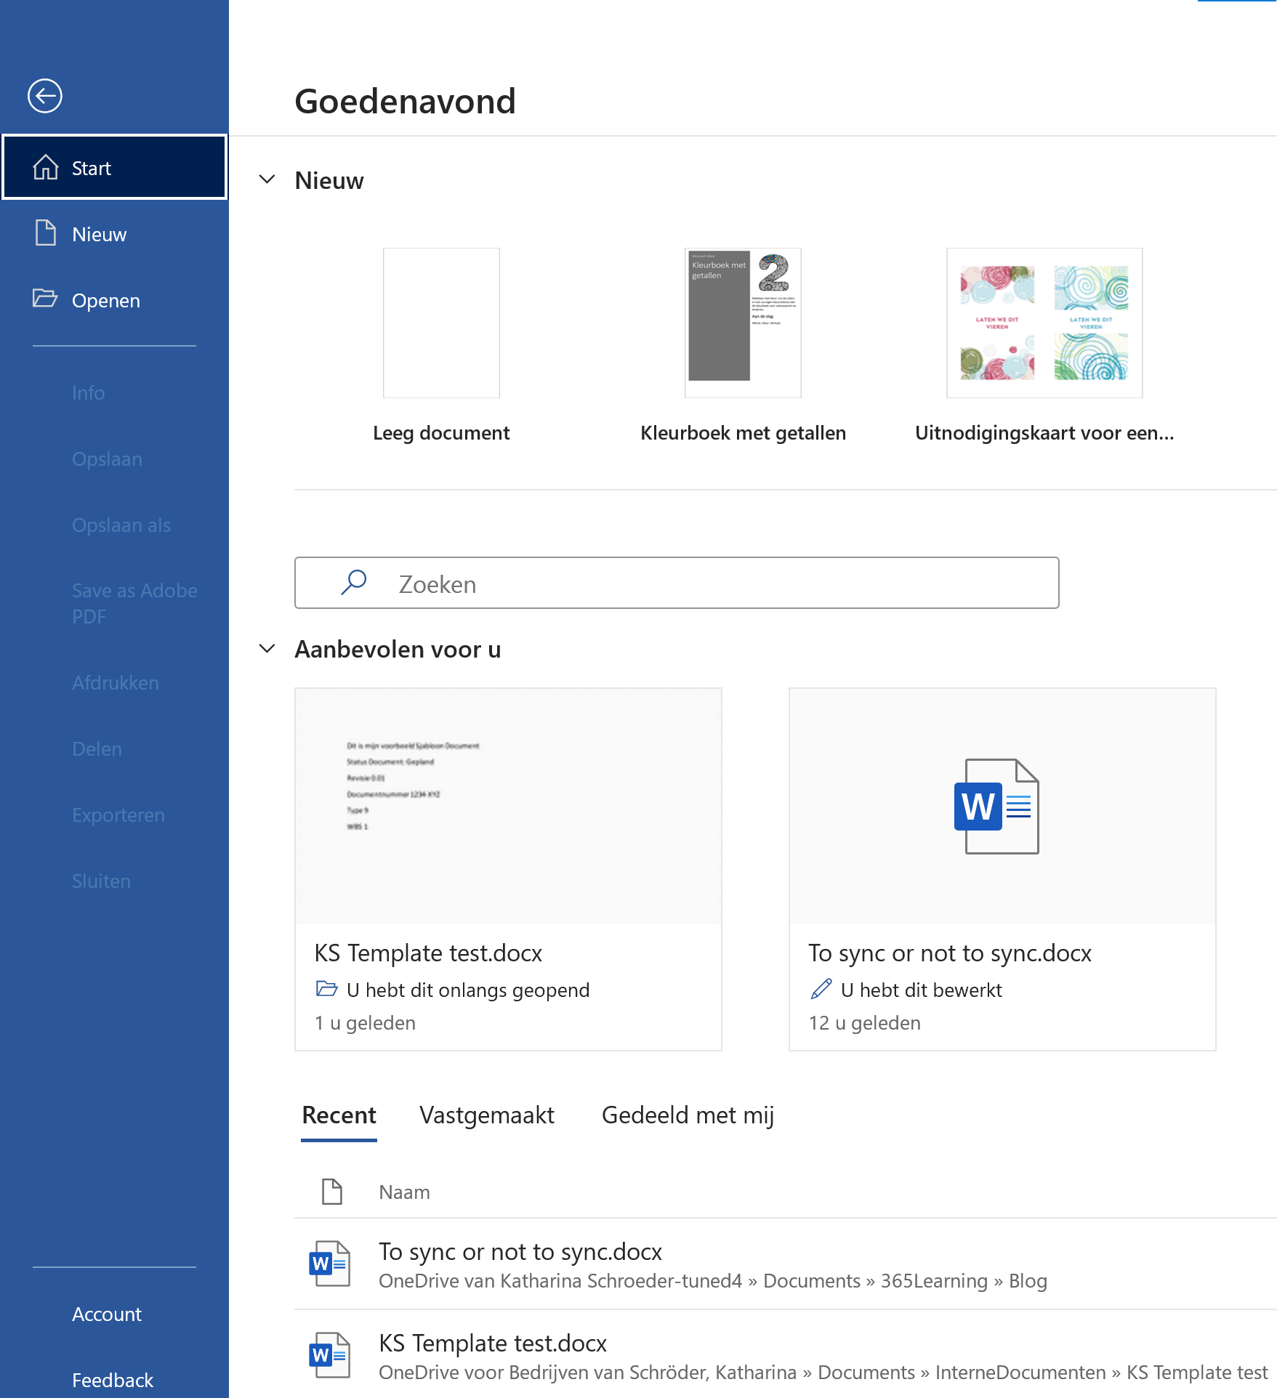Pick the Uitnodigingskaart template
Screen dimensions: 1277x1398
click(x=1044, y=323)
